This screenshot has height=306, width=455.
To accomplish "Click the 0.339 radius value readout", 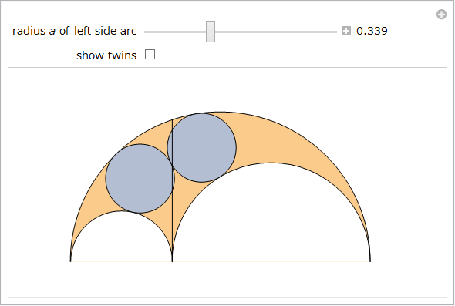I will (372, 31).
